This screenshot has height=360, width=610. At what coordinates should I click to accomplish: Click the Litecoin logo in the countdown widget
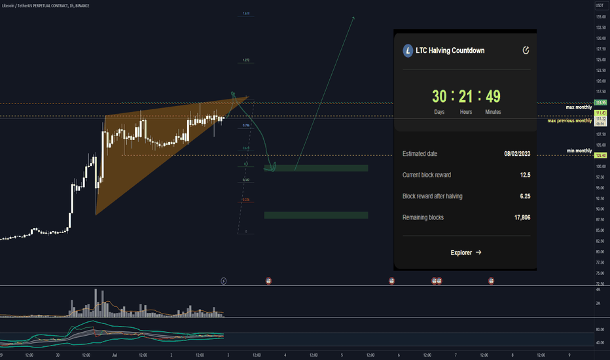coord(408,50)
